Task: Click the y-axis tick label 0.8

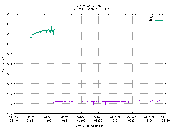Action: point(10,24)
